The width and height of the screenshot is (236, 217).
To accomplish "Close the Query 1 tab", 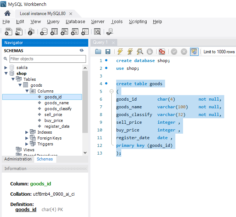I will 113,43.
